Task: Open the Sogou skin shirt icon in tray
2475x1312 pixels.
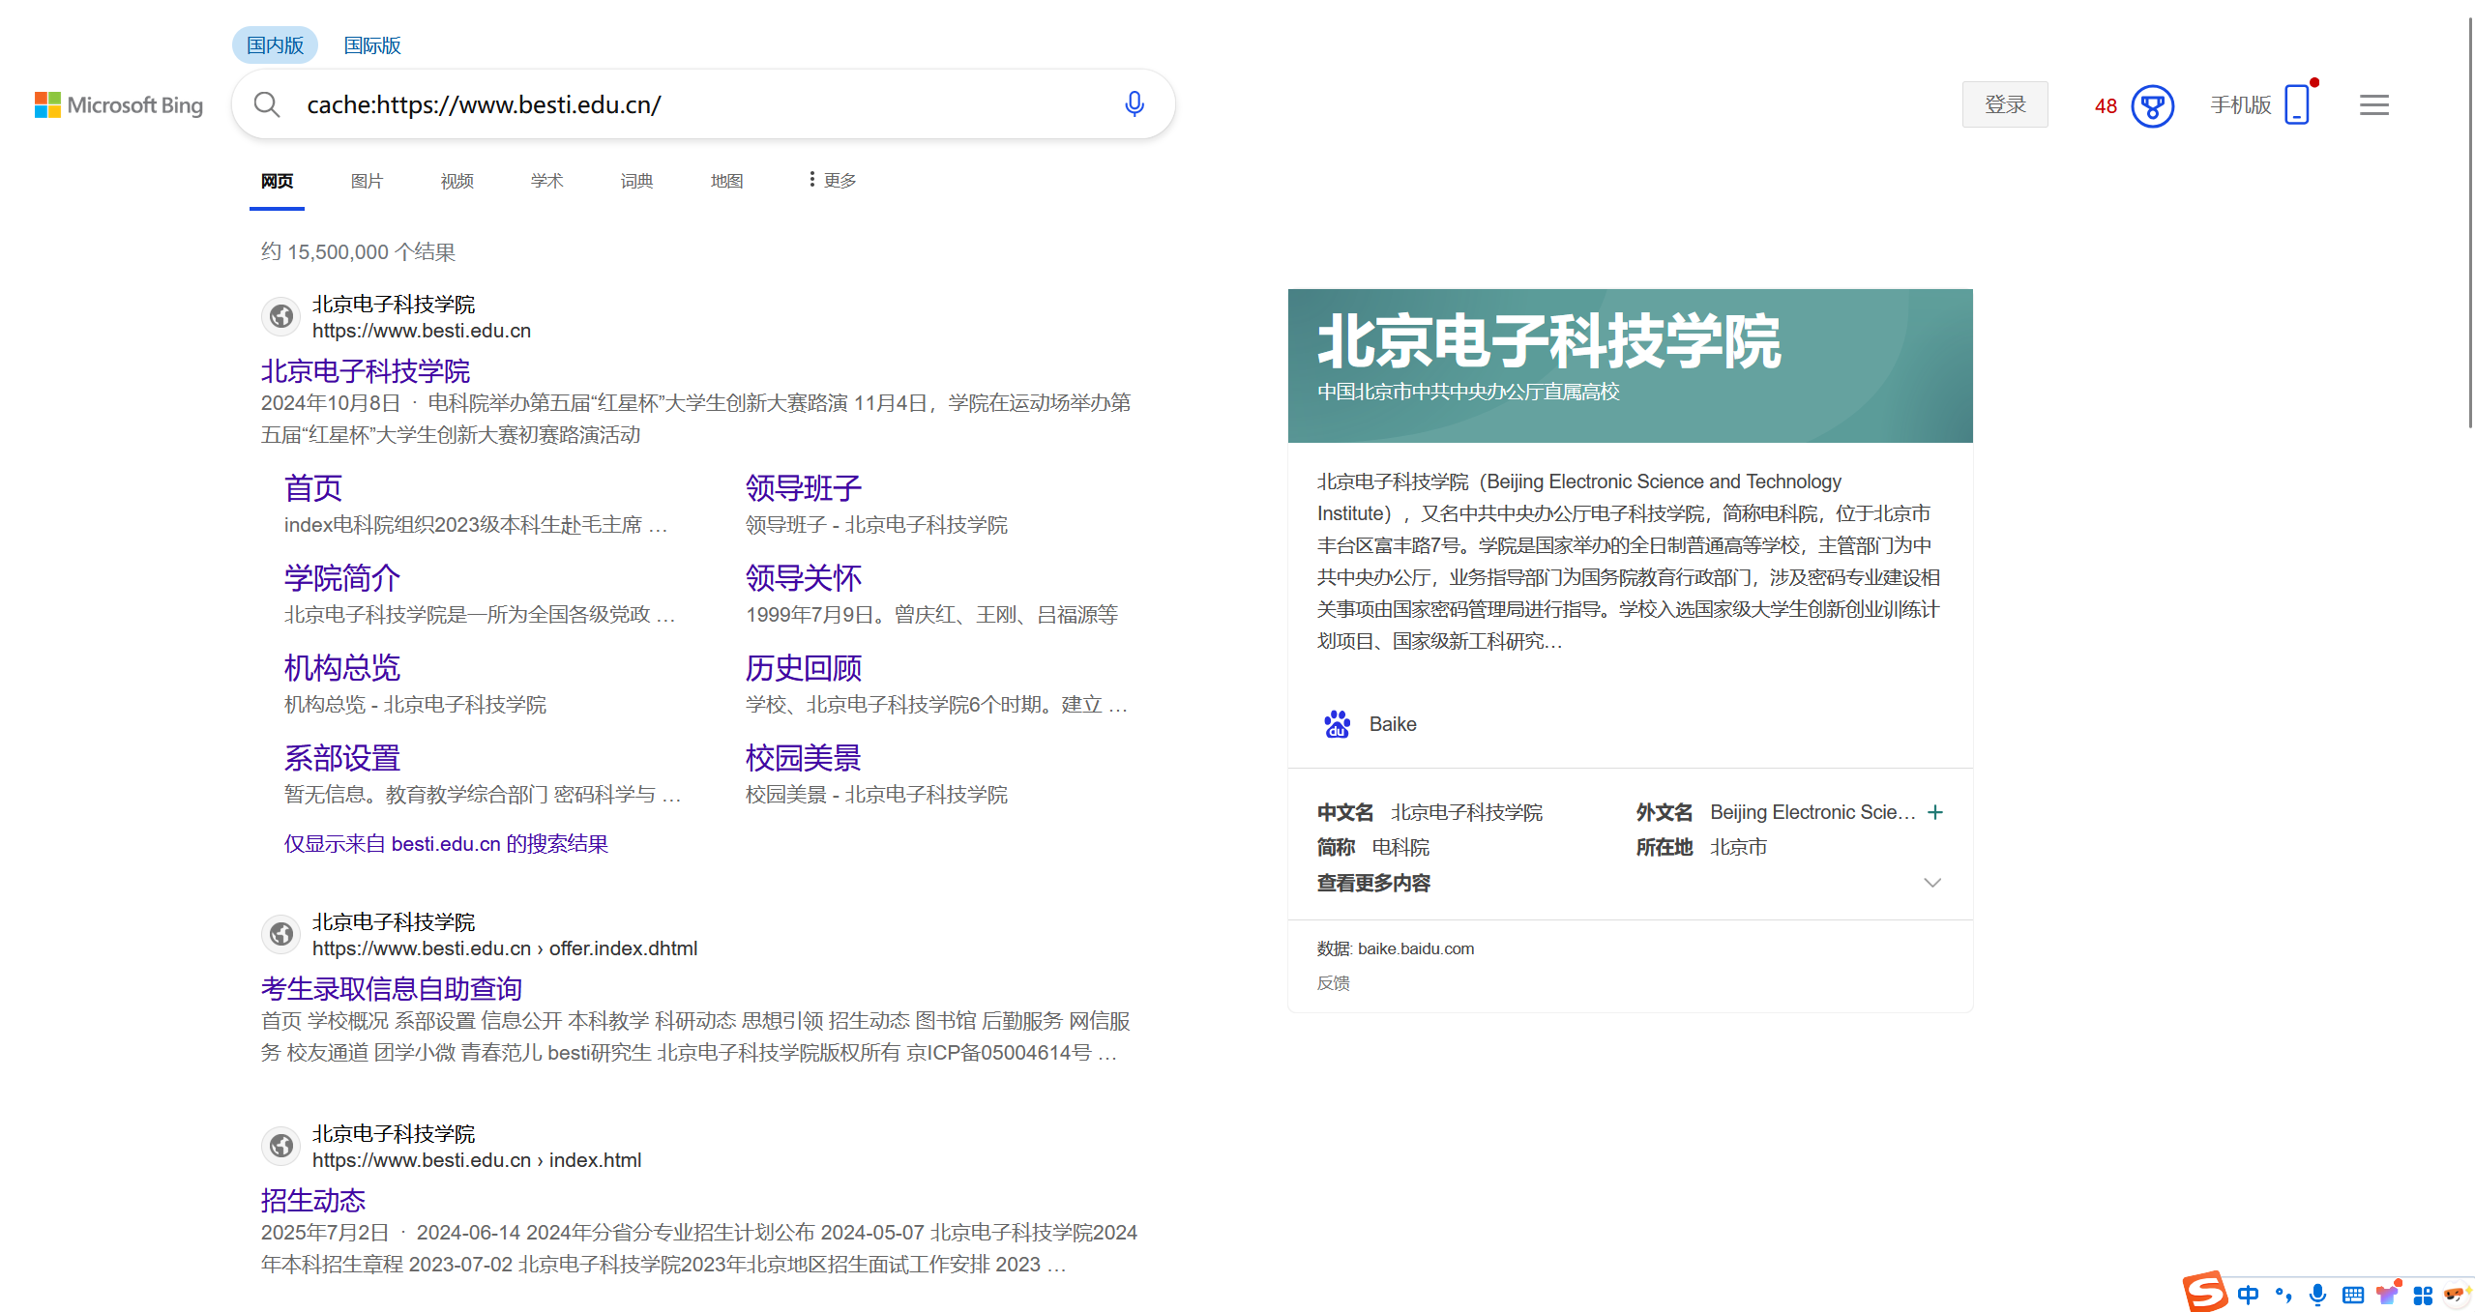Action: click(2387, 1296)
